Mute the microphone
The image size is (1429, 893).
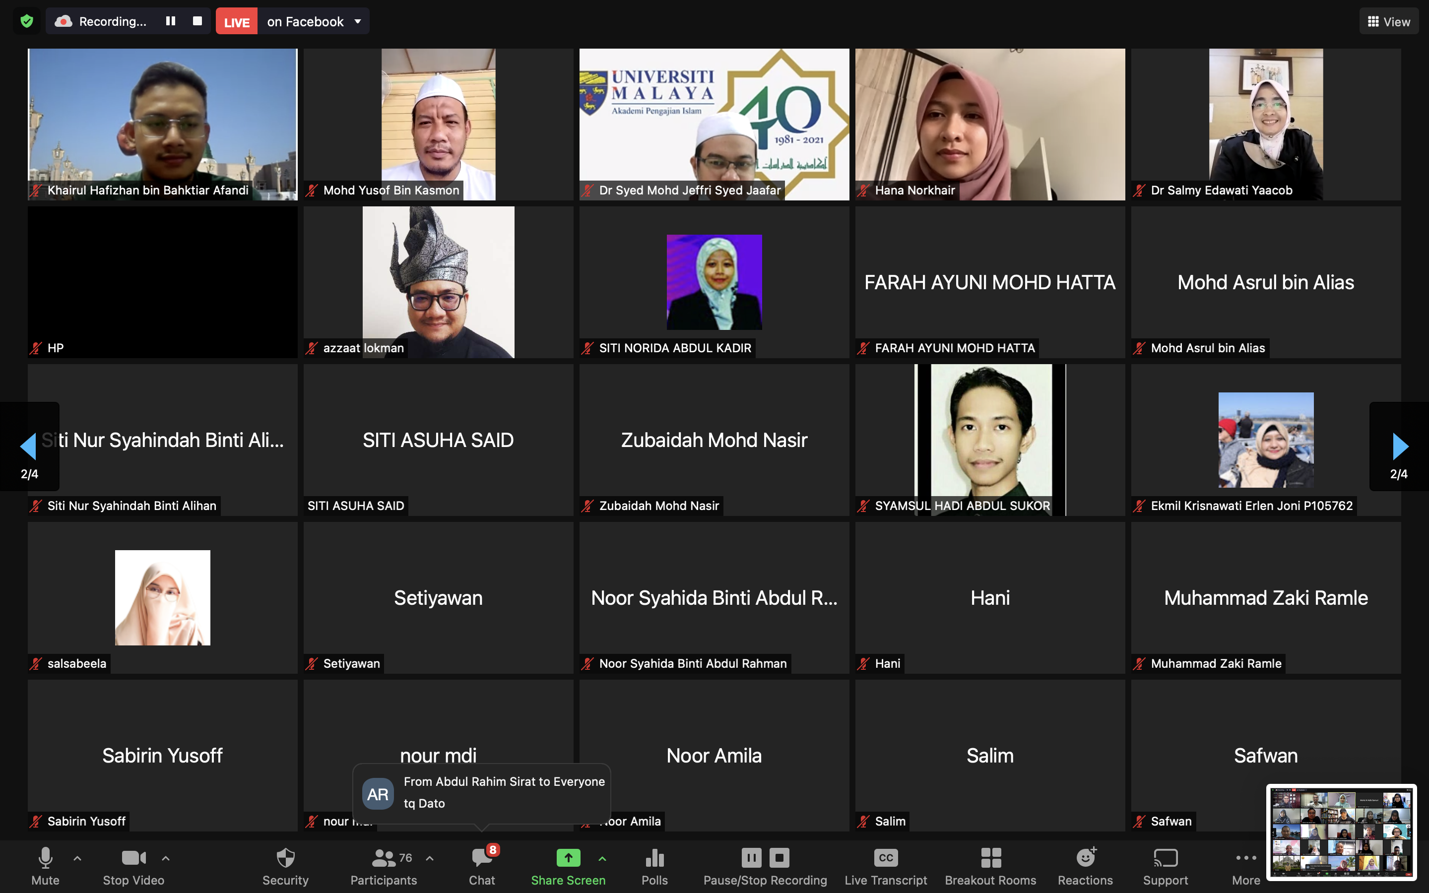(46, 865)
